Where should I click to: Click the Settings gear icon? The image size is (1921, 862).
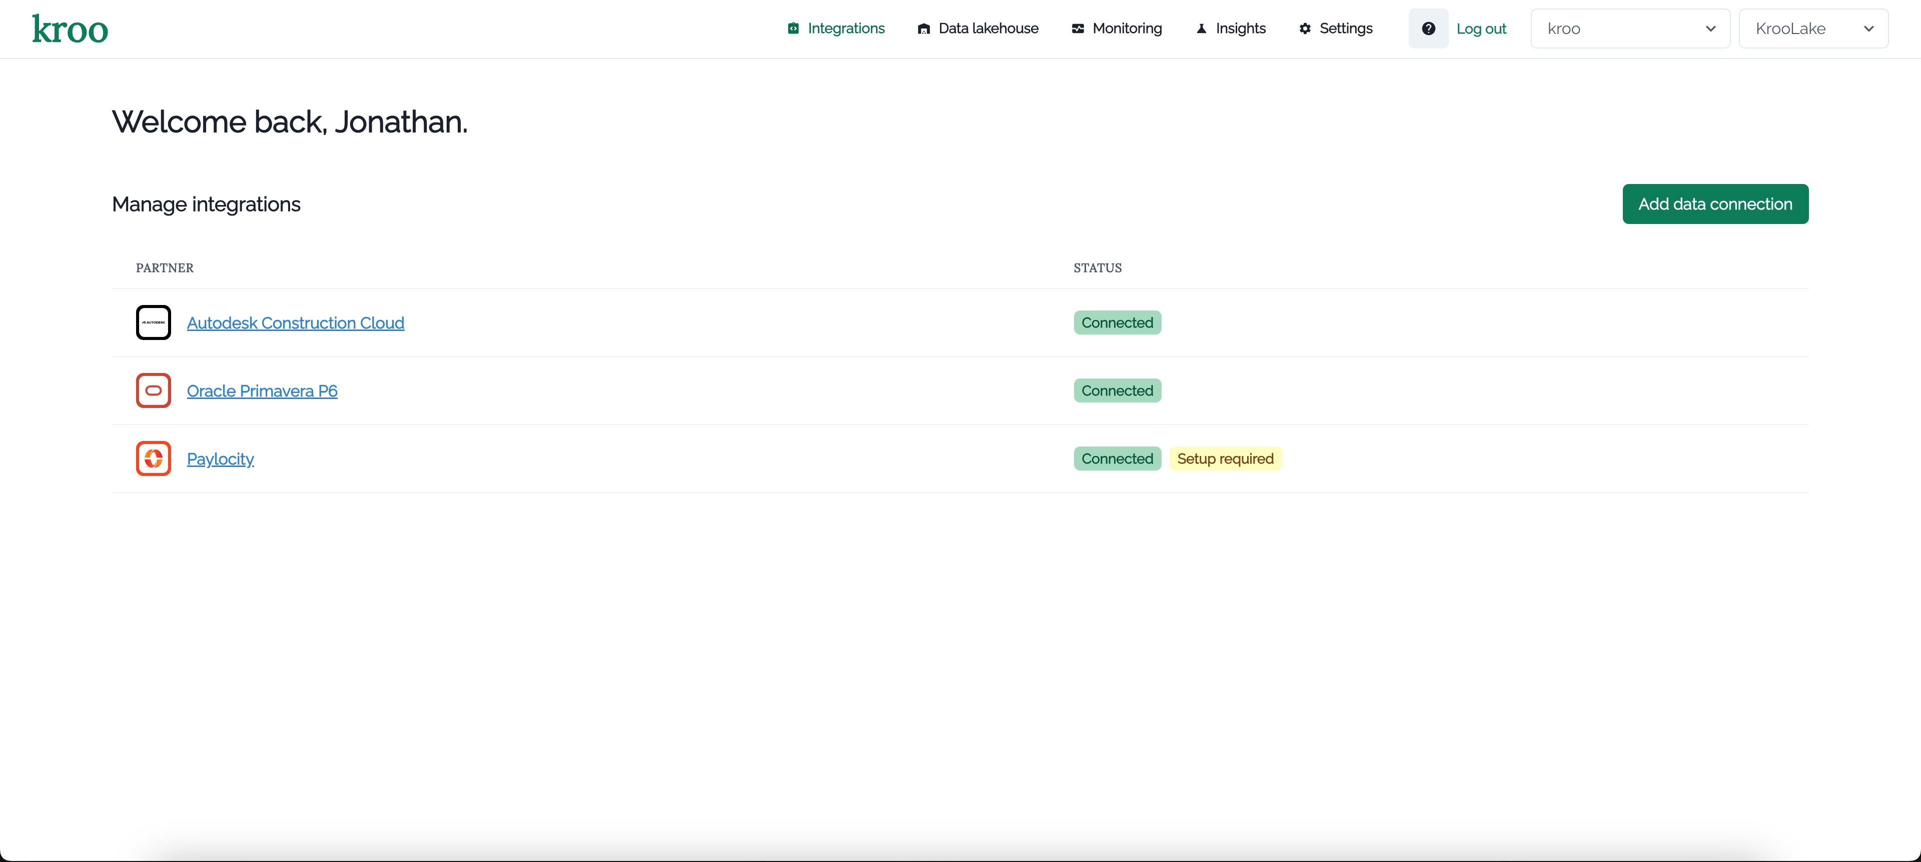(1304, 28)
